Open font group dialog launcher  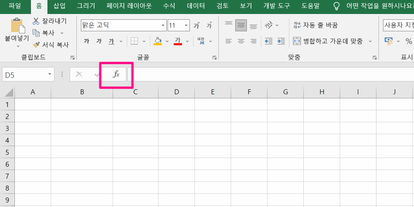(215, 58)
